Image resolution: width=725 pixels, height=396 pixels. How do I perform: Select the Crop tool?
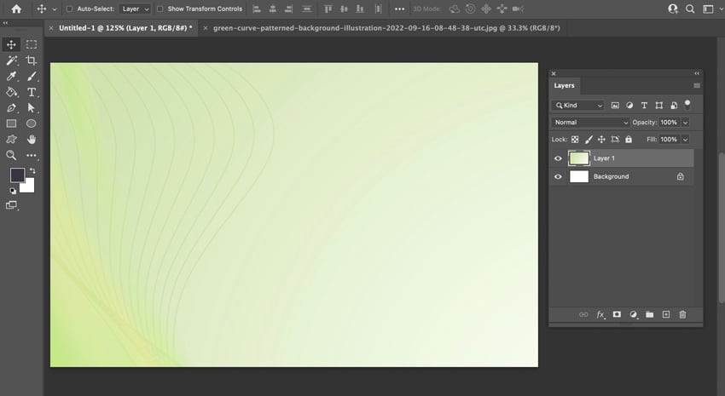click(32, 60)
